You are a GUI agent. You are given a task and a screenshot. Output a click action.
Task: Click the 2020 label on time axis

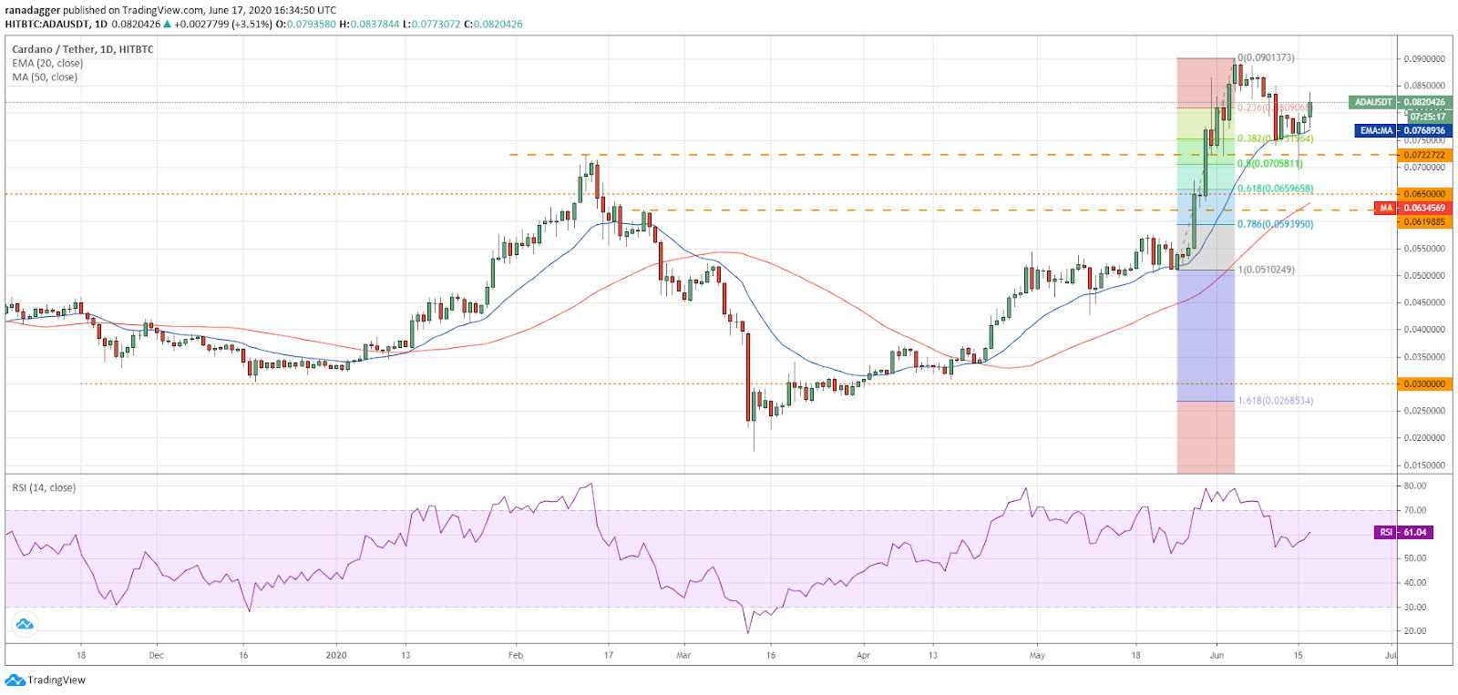(x=336, y=655)
